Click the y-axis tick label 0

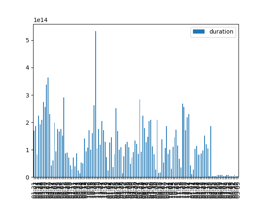(28, 177)
